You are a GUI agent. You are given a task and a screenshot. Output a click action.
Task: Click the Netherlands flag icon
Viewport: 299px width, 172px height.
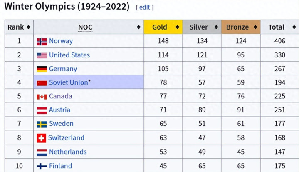(42, 152)
